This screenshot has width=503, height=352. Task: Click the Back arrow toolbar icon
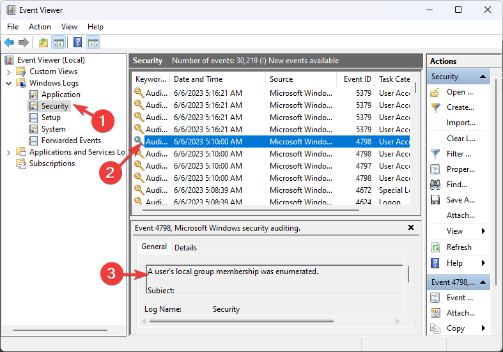point(9,43)
